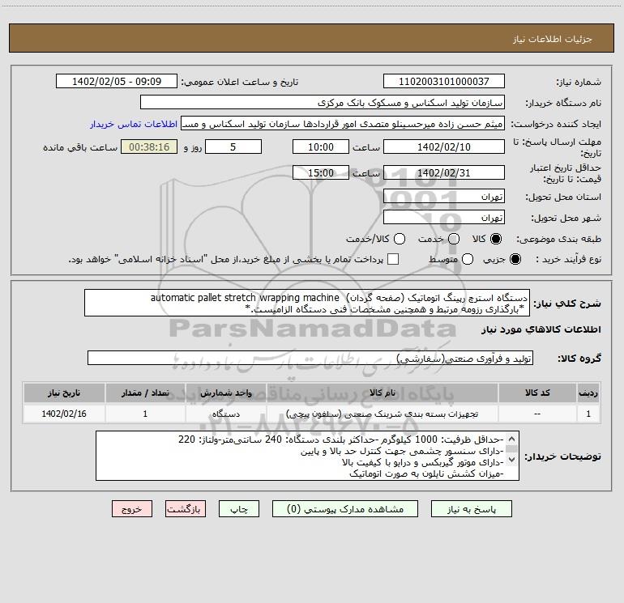The width and height of the screenshot is (624, 603).
Task: Click the اطلاعات کالاهای مورد نیاز heading
Action: click(541, 329)
